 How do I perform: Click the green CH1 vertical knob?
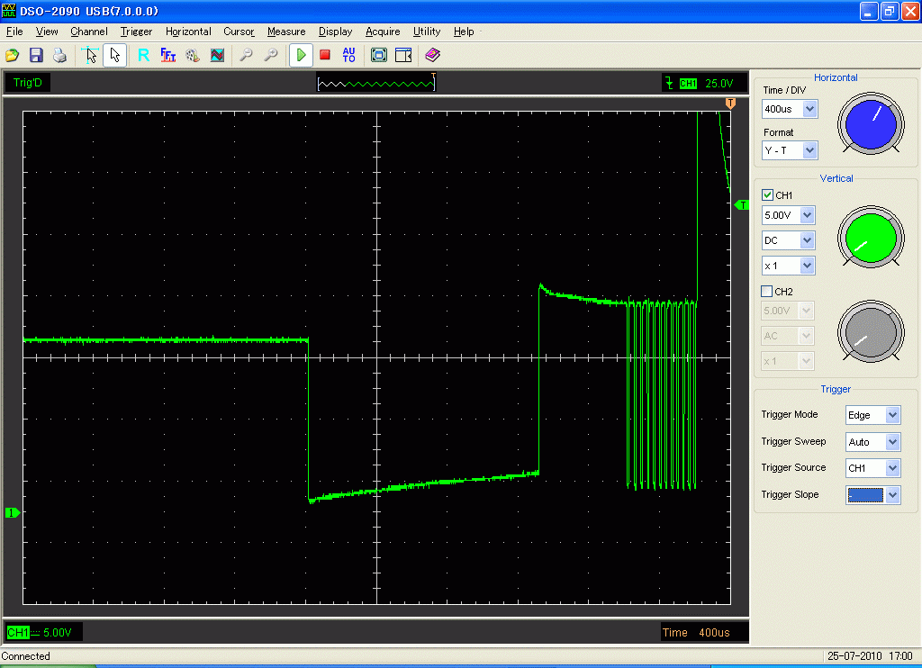[871, 237]
